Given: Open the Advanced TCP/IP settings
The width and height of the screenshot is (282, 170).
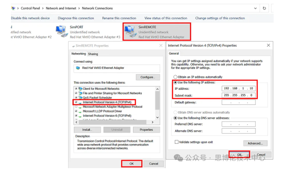Looking at the screenshot, I should [x=255, y=143].
